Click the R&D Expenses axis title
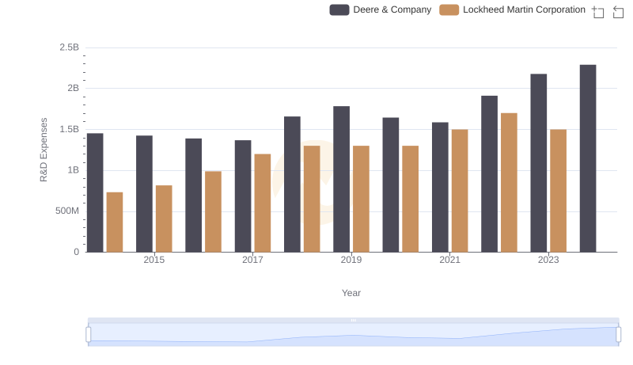This screenshot has height=365, width=633. (x=44, y=150)
